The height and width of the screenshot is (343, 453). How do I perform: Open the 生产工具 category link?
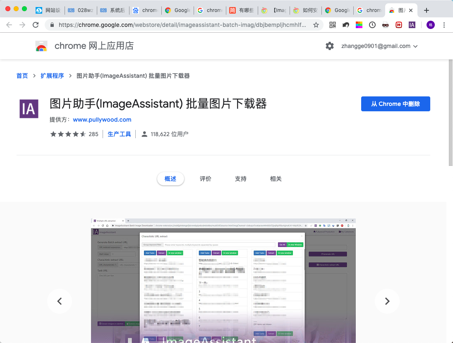click(x=119, y=134)
